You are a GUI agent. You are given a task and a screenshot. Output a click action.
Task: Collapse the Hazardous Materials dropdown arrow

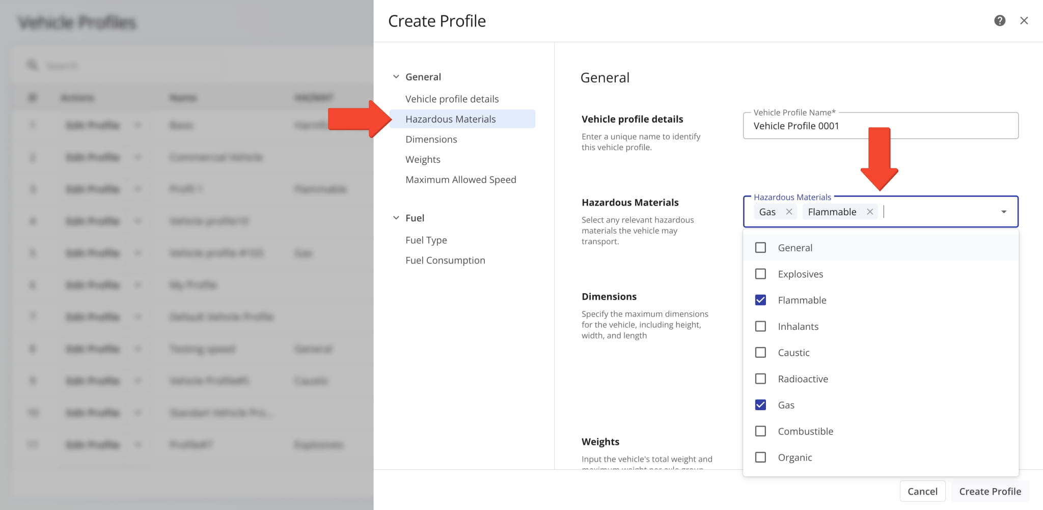[1003, 212]
